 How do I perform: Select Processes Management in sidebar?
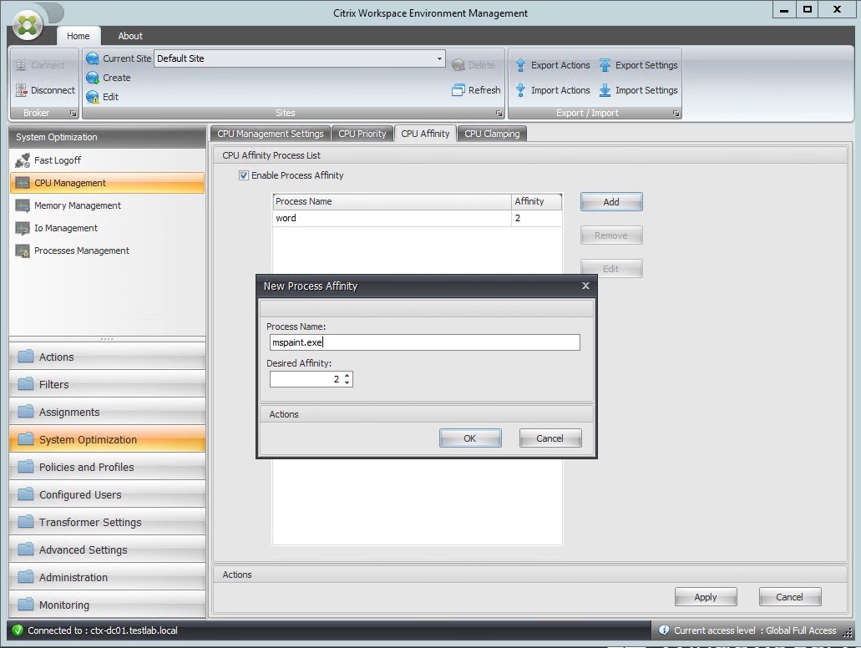(107, 251)
